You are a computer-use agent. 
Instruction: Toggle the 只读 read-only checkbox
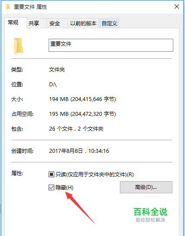(x=51, y=175)
